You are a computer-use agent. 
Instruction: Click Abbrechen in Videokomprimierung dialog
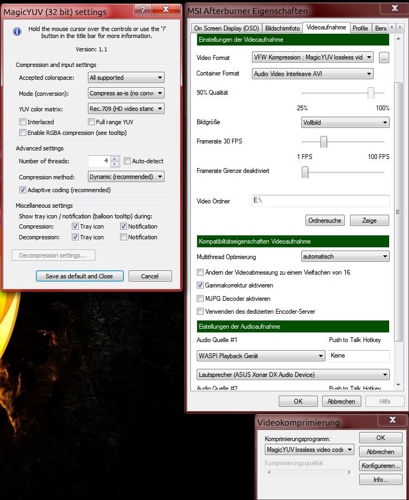click(381, 451)
